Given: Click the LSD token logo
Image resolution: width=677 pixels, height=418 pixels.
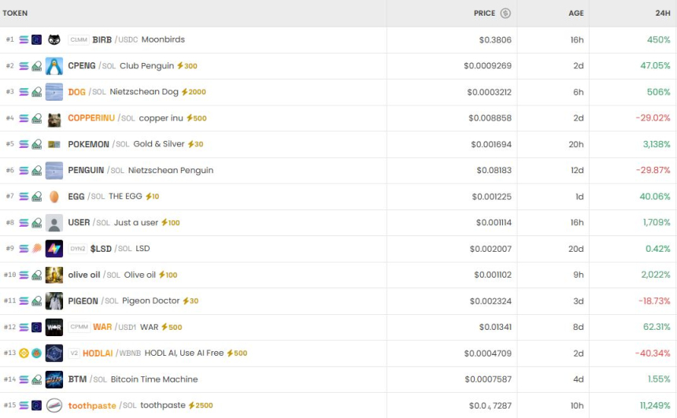Looking at the screenshot, I should (54, 249).
